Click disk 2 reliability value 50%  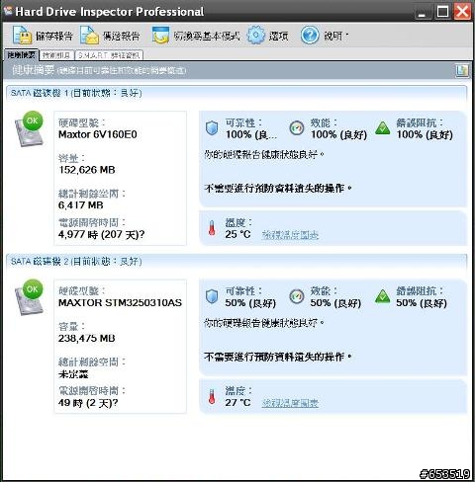coord(250,303)
